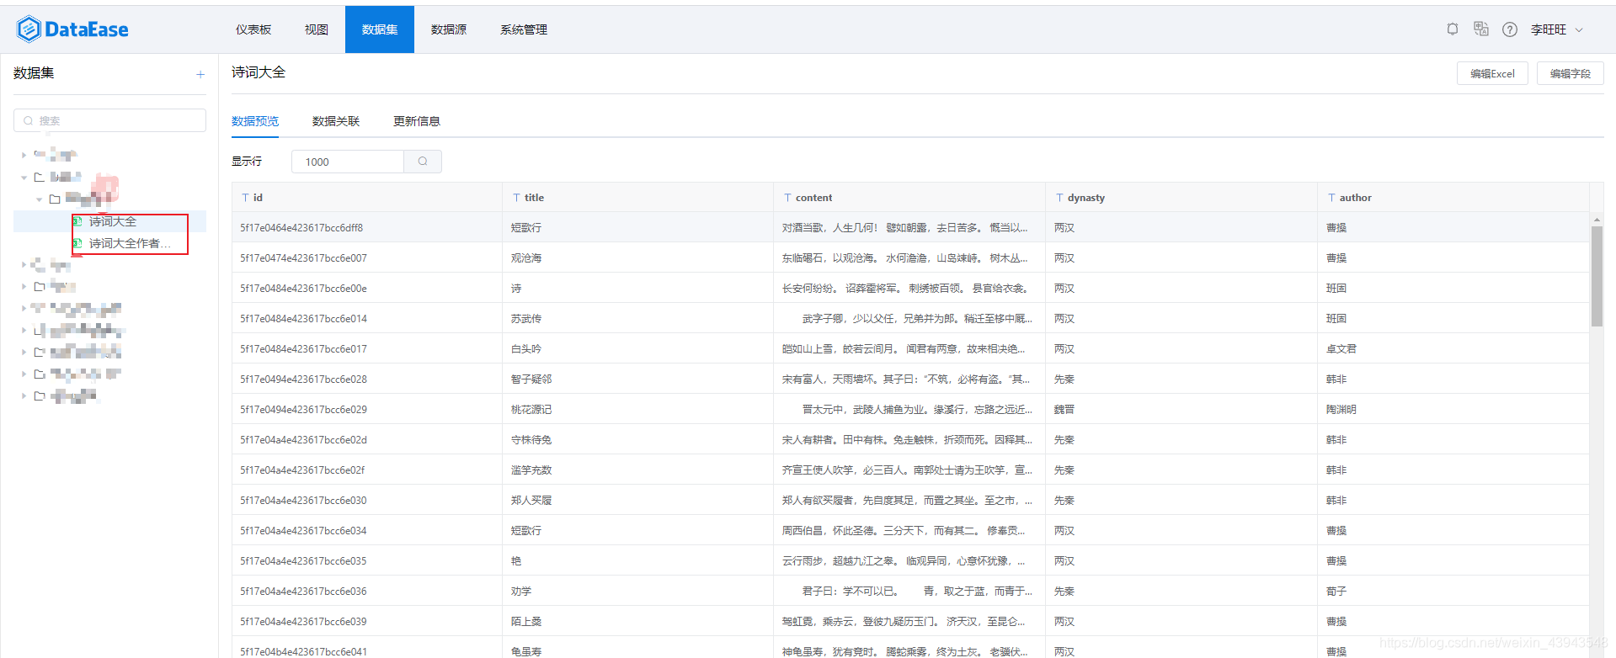
Task: Click the content column header
Action: tap(909, 198)
